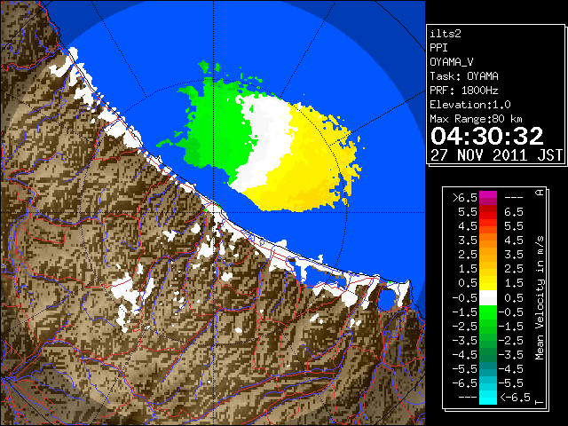Viewport: 568px width, 426px height.
Task: Pick the yellow swatch in the velocity scale
Action: [488, 283]
